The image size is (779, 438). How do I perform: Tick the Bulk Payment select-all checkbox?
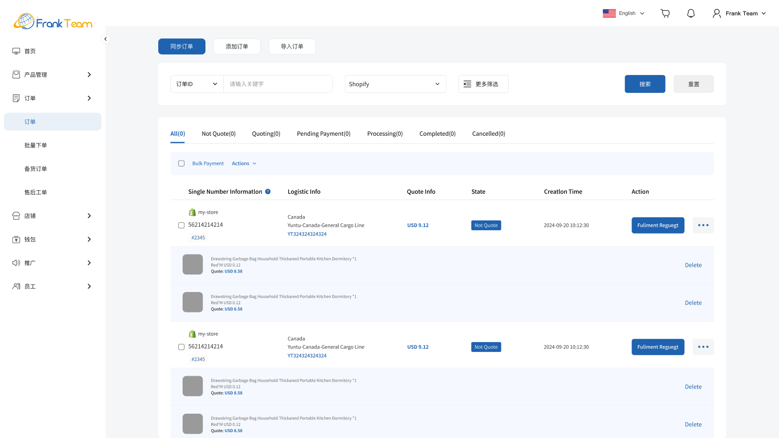click(x=181, y=163)
